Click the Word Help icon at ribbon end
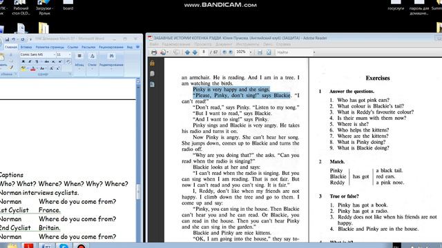 (138, 47)
